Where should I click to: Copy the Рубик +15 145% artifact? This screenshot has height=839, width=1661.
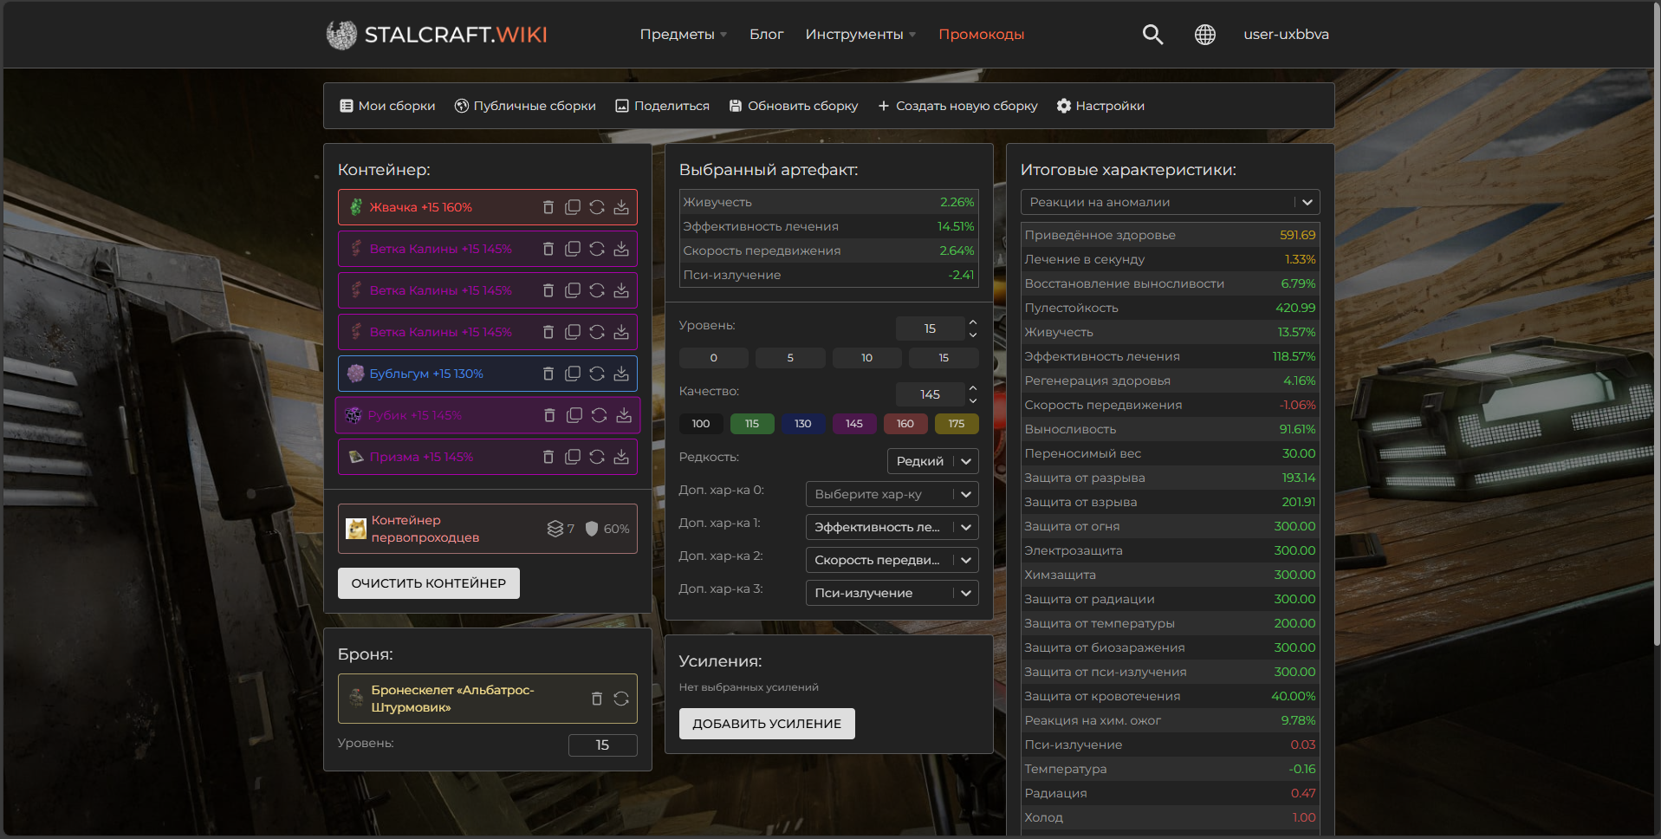[x=574, y=415]
